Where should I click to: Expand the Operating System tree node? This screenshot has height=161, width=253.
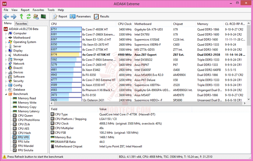pyautogui.click(x=6, y=42)
